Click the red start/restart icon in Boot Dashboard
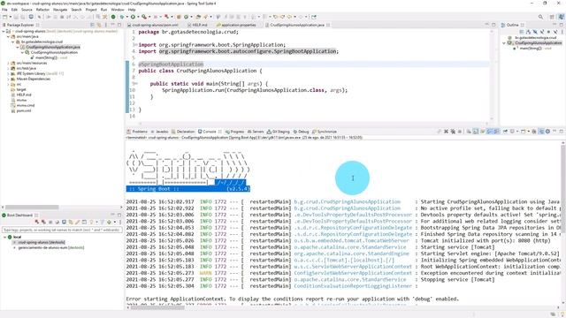Image resolution: width=566 pixels, height=318 pixels. click(x=37, y=222)
